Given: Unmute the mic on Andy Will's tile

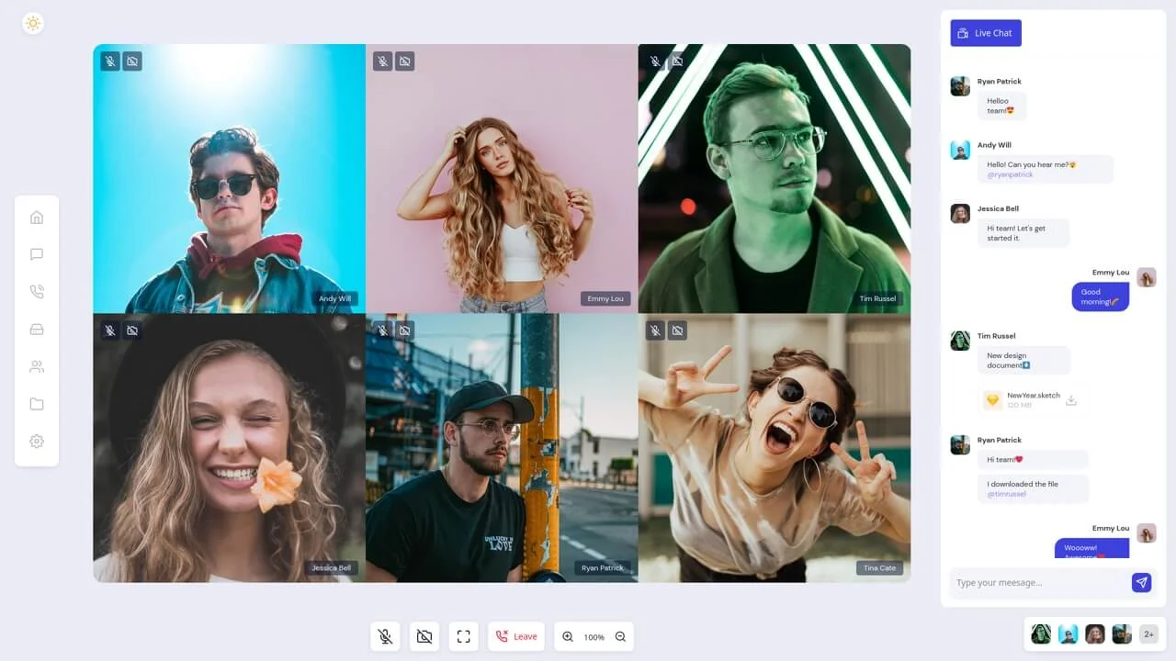Looking at the screenshot, I should pos(110,61).
